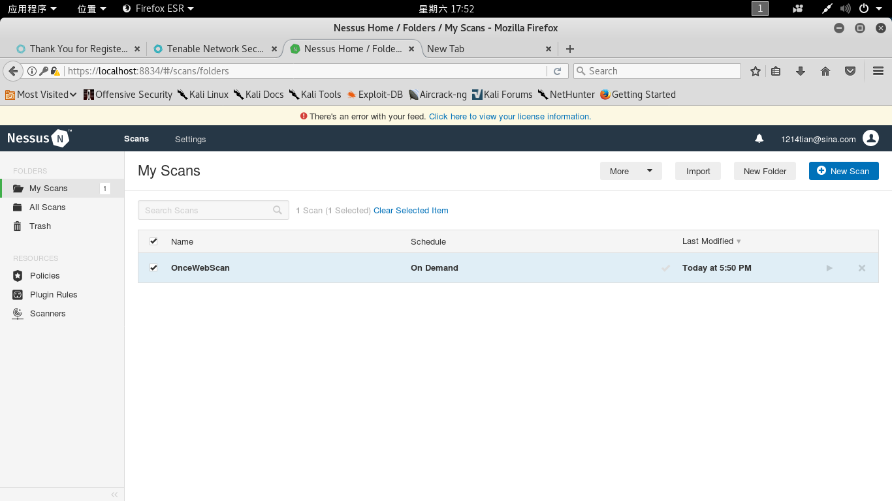
Task: Open 1214tian@sina.com account menu
Action: click(818, 139)
